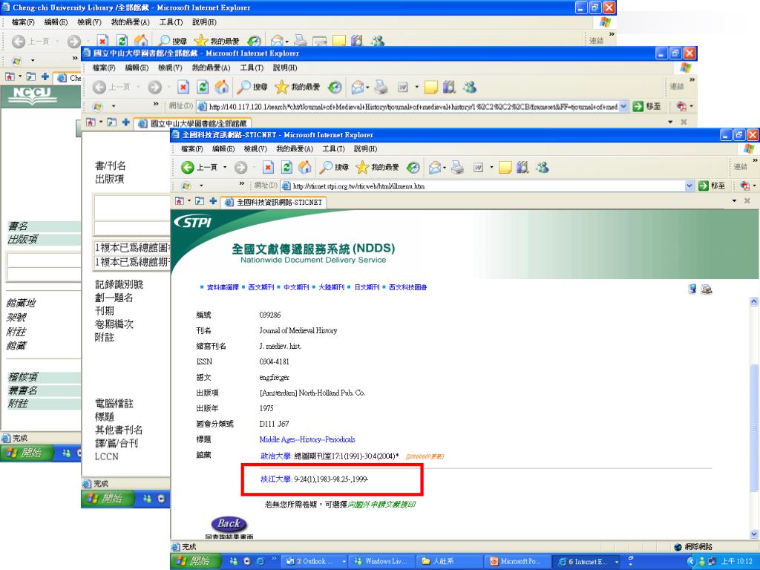Click the green Back arrow in STICNET window
Image resolution: width=760 pixels, height=570 pixels.
[188, 168]
